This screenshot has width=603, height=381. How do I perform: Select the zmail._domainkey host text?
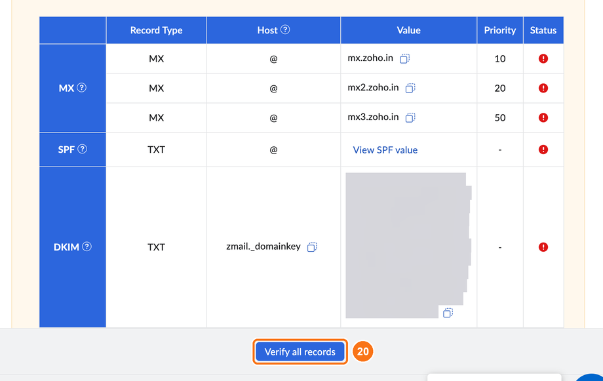[x=263, y=247]
